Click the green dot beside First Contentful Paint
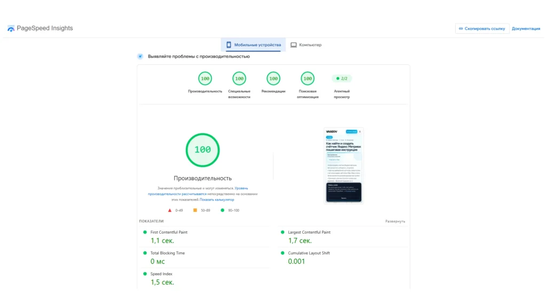The height and width of the screenshot is (308, 547). point(145,232)
